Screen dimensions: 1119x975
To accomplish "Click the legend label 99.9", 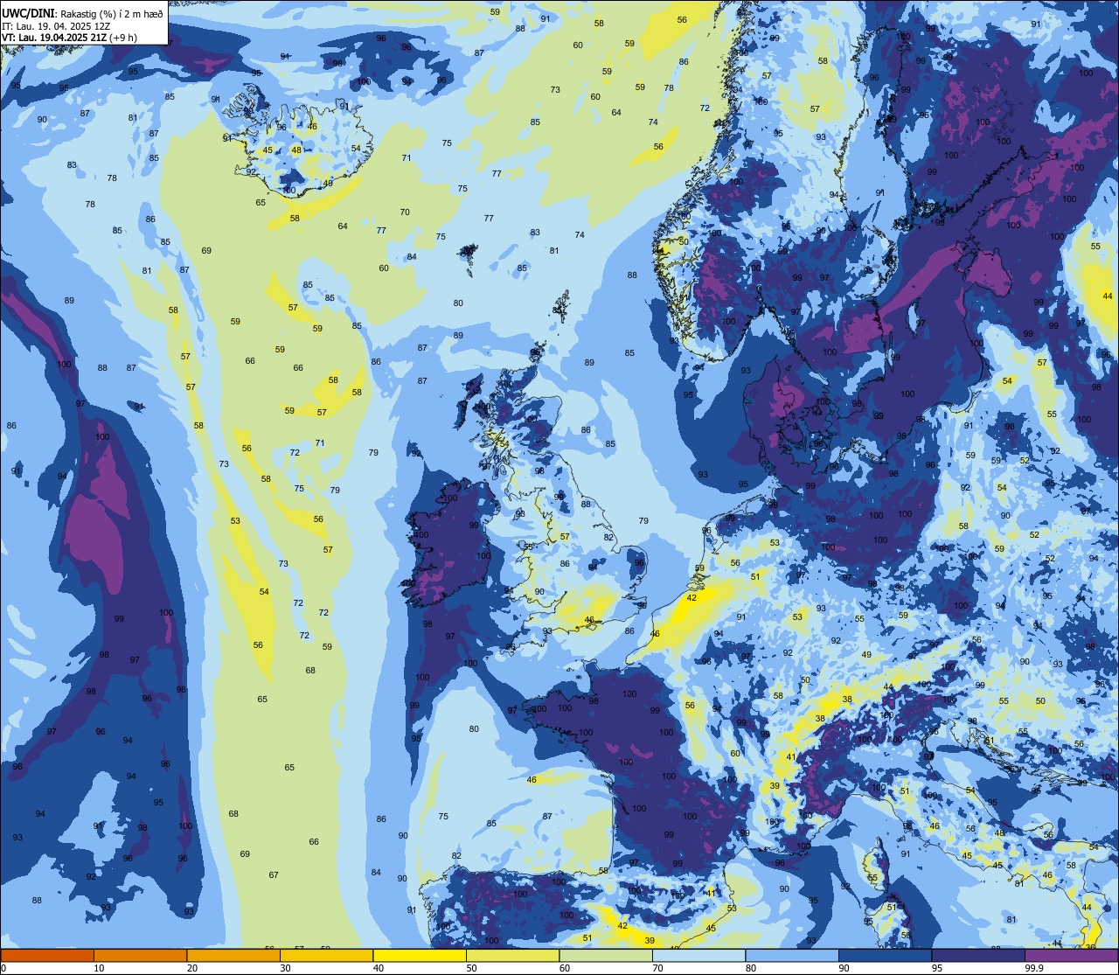I will [x=1033, y=968].
